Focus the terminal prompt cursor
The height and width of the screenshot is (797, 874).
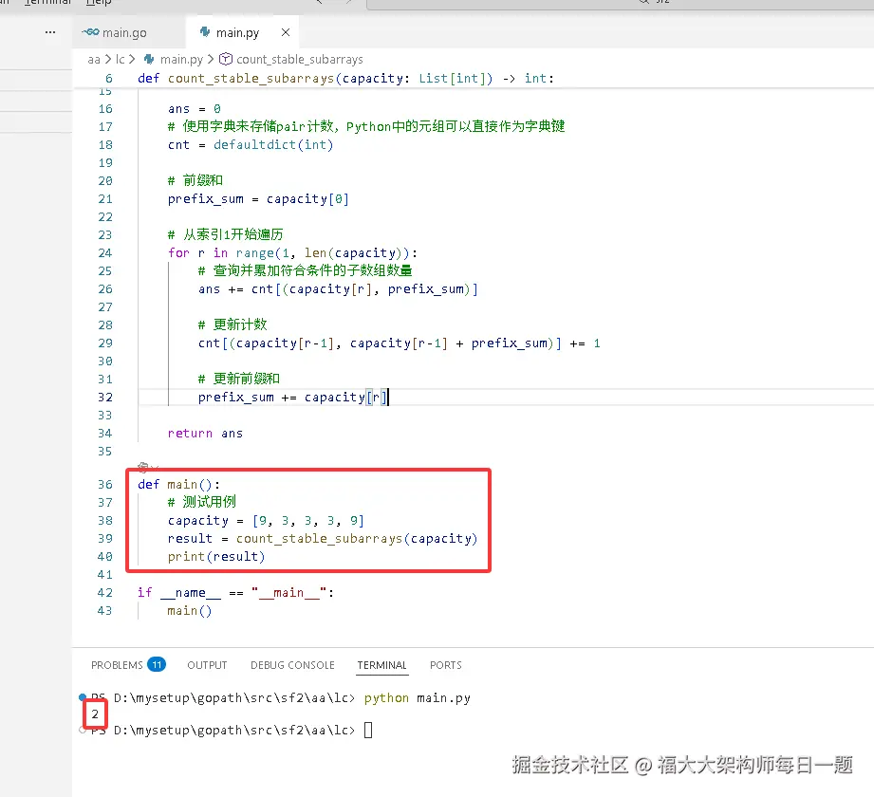click(x=368, y=730)
